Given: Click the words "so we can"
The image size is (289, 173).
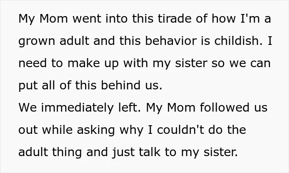Looking at the screenshot, I should click(241, 63).
